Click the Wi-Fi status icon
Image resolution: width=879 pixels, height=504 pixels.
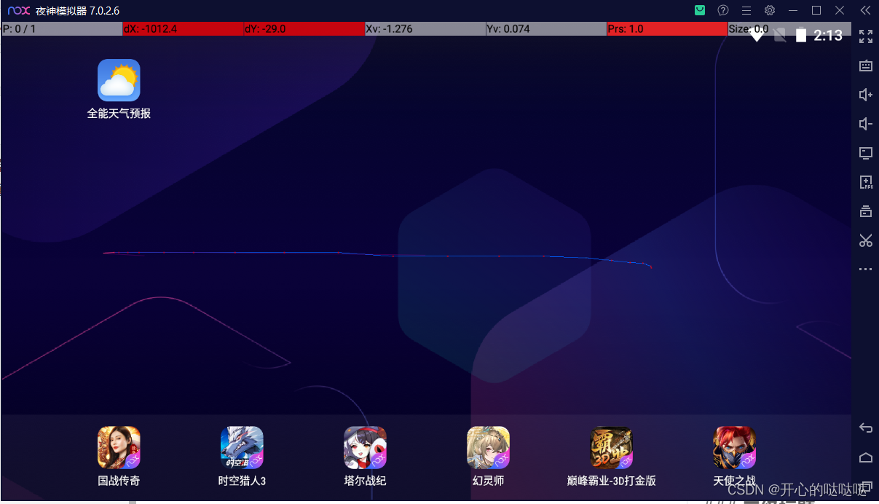tap(757, 35)
